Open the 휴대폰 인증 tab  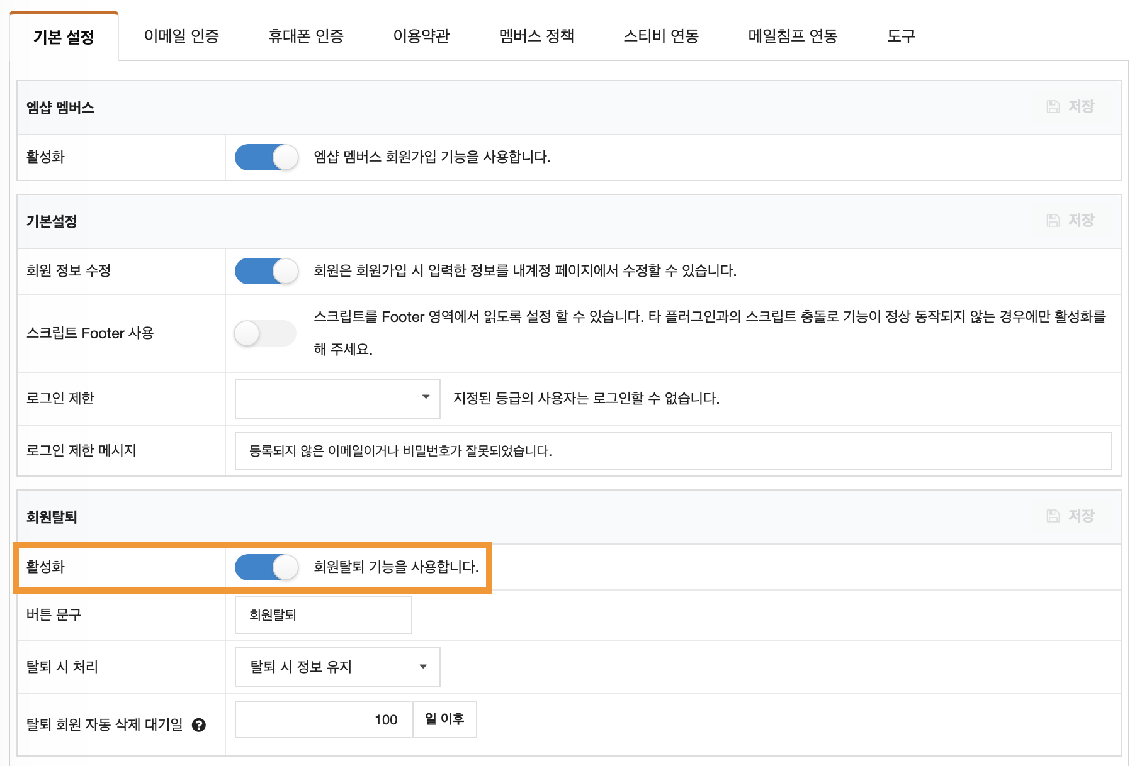307,36
